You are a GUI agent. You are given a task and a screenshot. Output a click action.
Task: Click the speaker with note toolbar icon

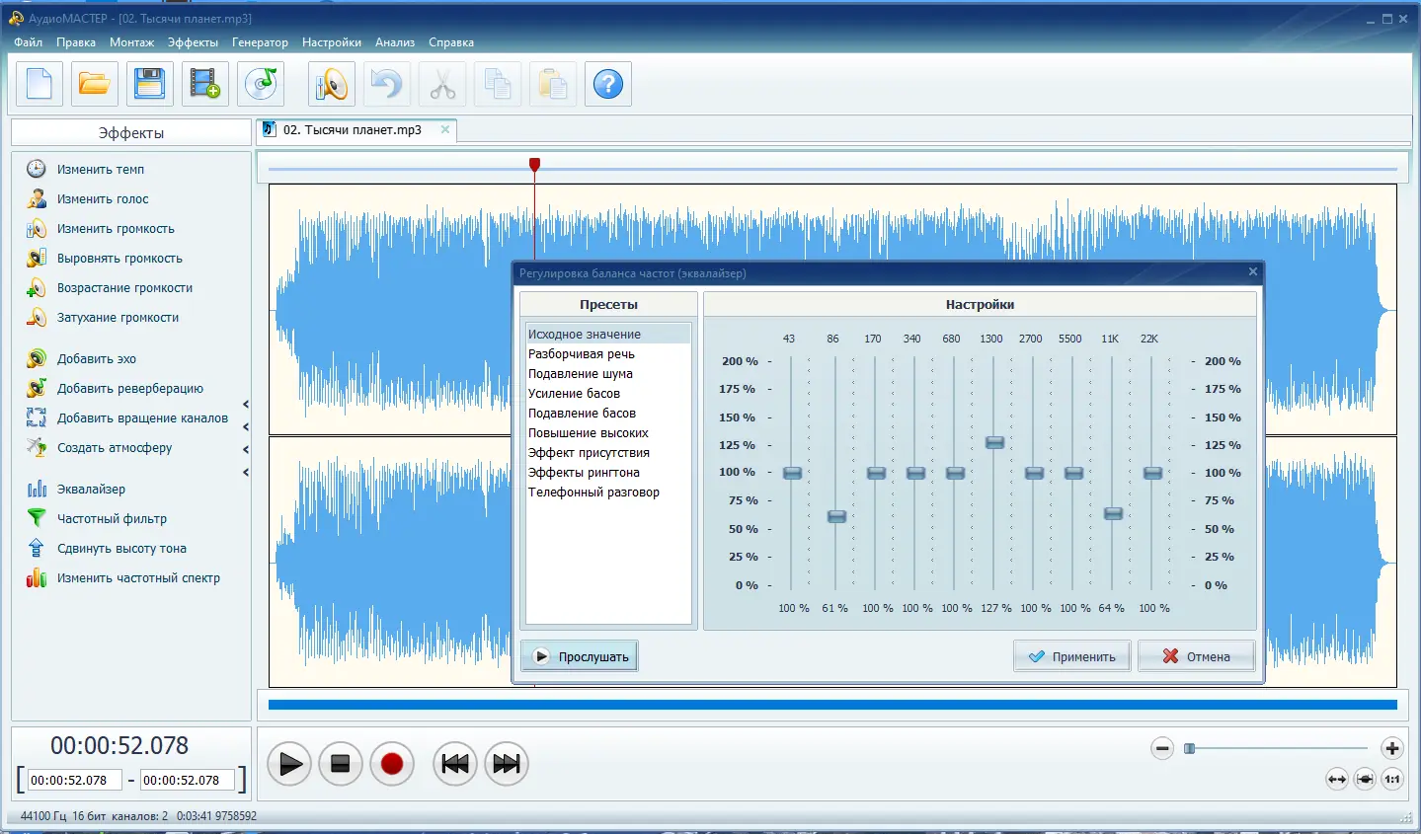(332, 84)
